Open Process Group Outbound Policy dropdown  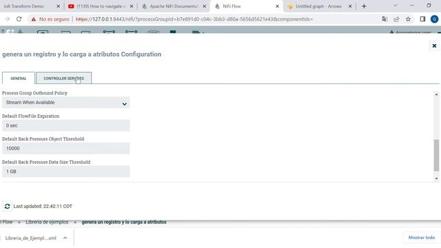[x=66, y=103]
